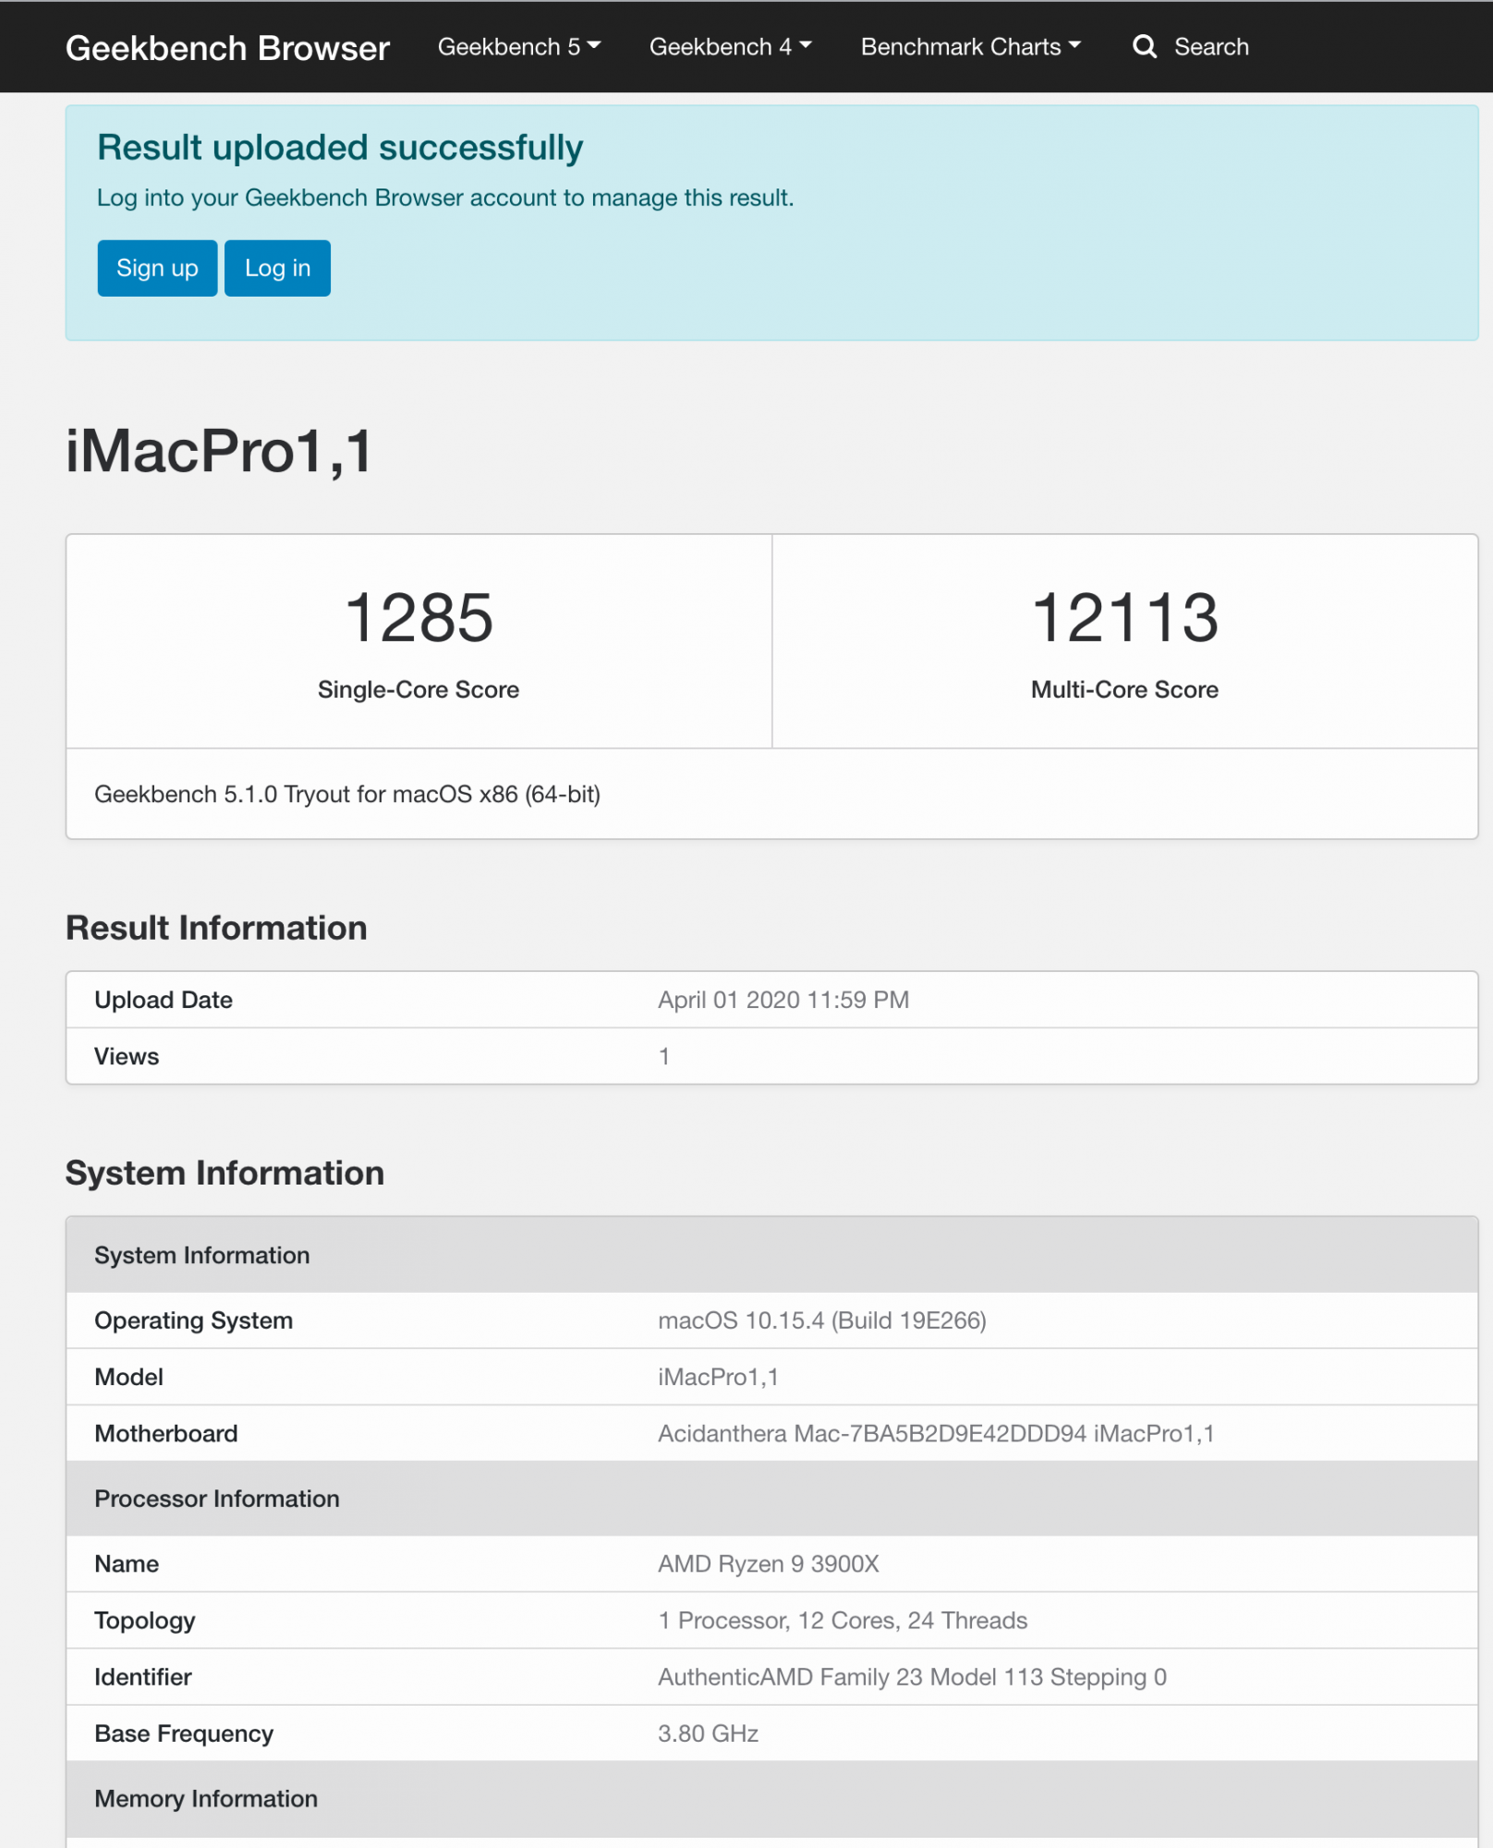Click the Base Frequency value 3.80 GHz
Viewport: 1493px width, 1848px height.
(x=709, y=1733)
